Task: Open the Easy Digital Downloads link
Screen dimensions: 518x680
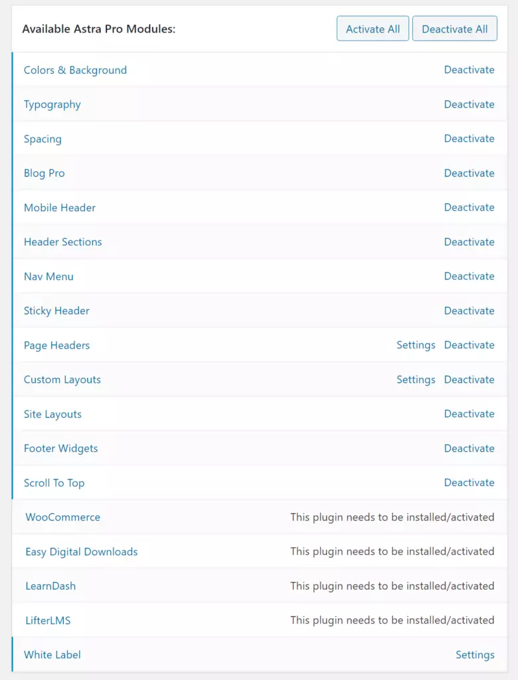Action: pyautogui.click(x=81, y=551)
